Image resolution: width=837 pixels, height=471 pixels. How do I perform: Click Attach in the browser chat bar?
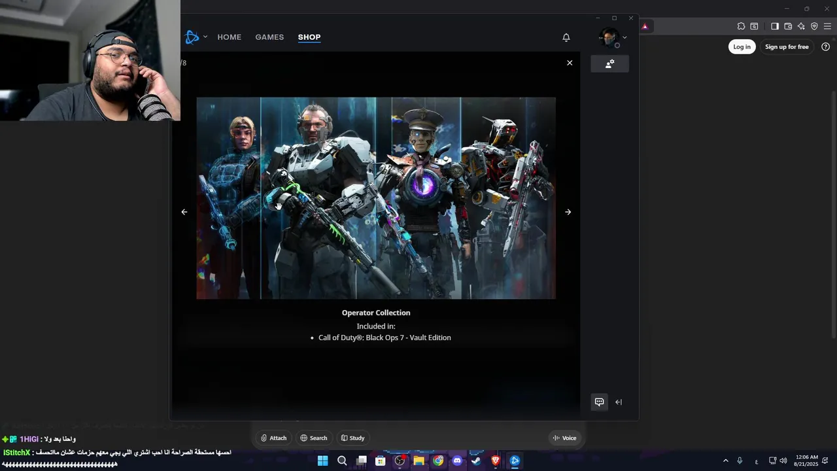273,438
